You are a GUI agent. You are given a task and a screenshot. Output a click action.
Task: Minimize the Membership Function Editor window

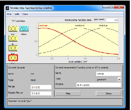coord(106,7)
